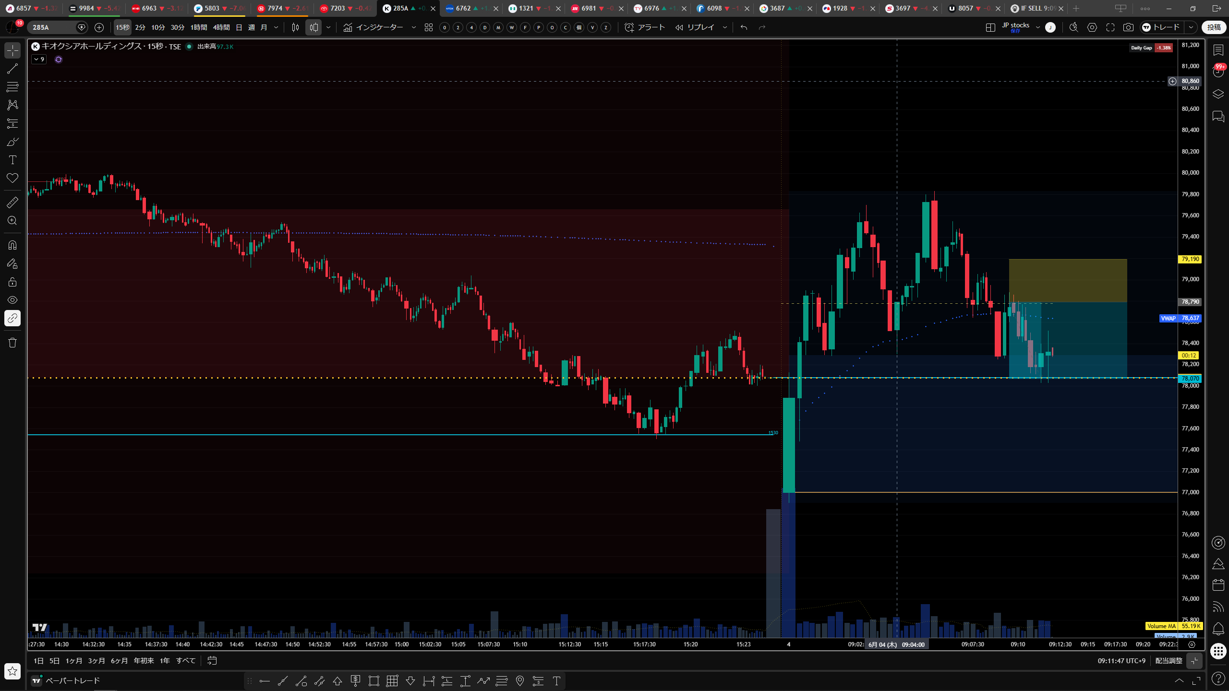Expand the replay options dropdown
The image size is (1229, 691).
(725, 27)
